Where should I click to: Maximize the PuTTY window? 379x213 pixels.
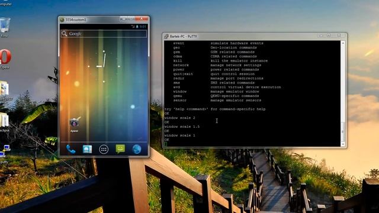tap(329, 35)
